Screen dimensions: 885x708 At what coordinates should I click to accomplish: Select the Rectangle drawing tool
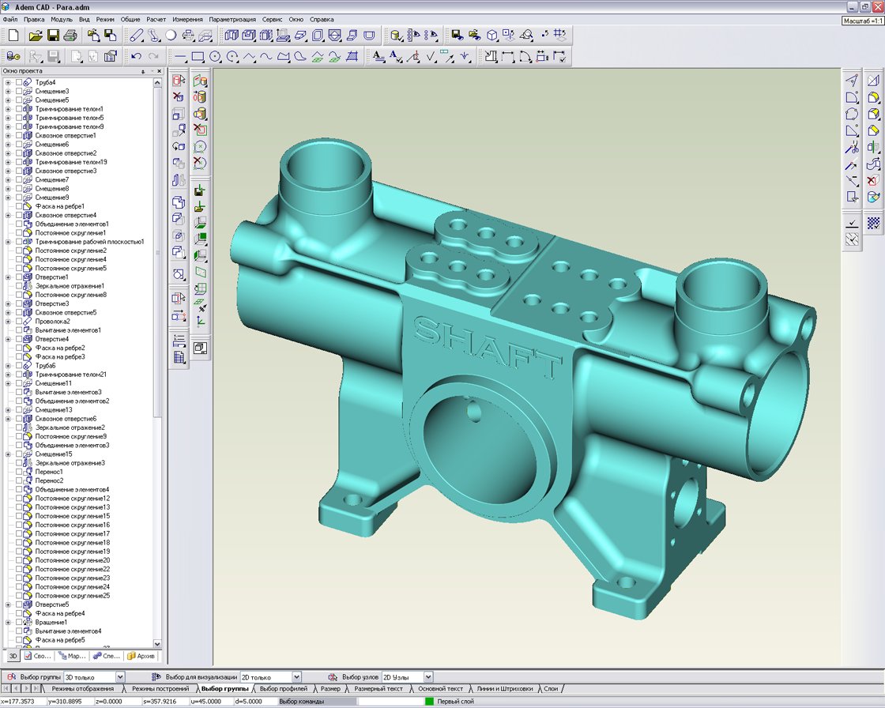(198, 57)
